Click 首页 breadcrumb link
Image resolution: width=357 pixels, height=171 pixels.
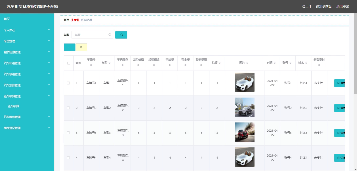(x=67, y=20)
